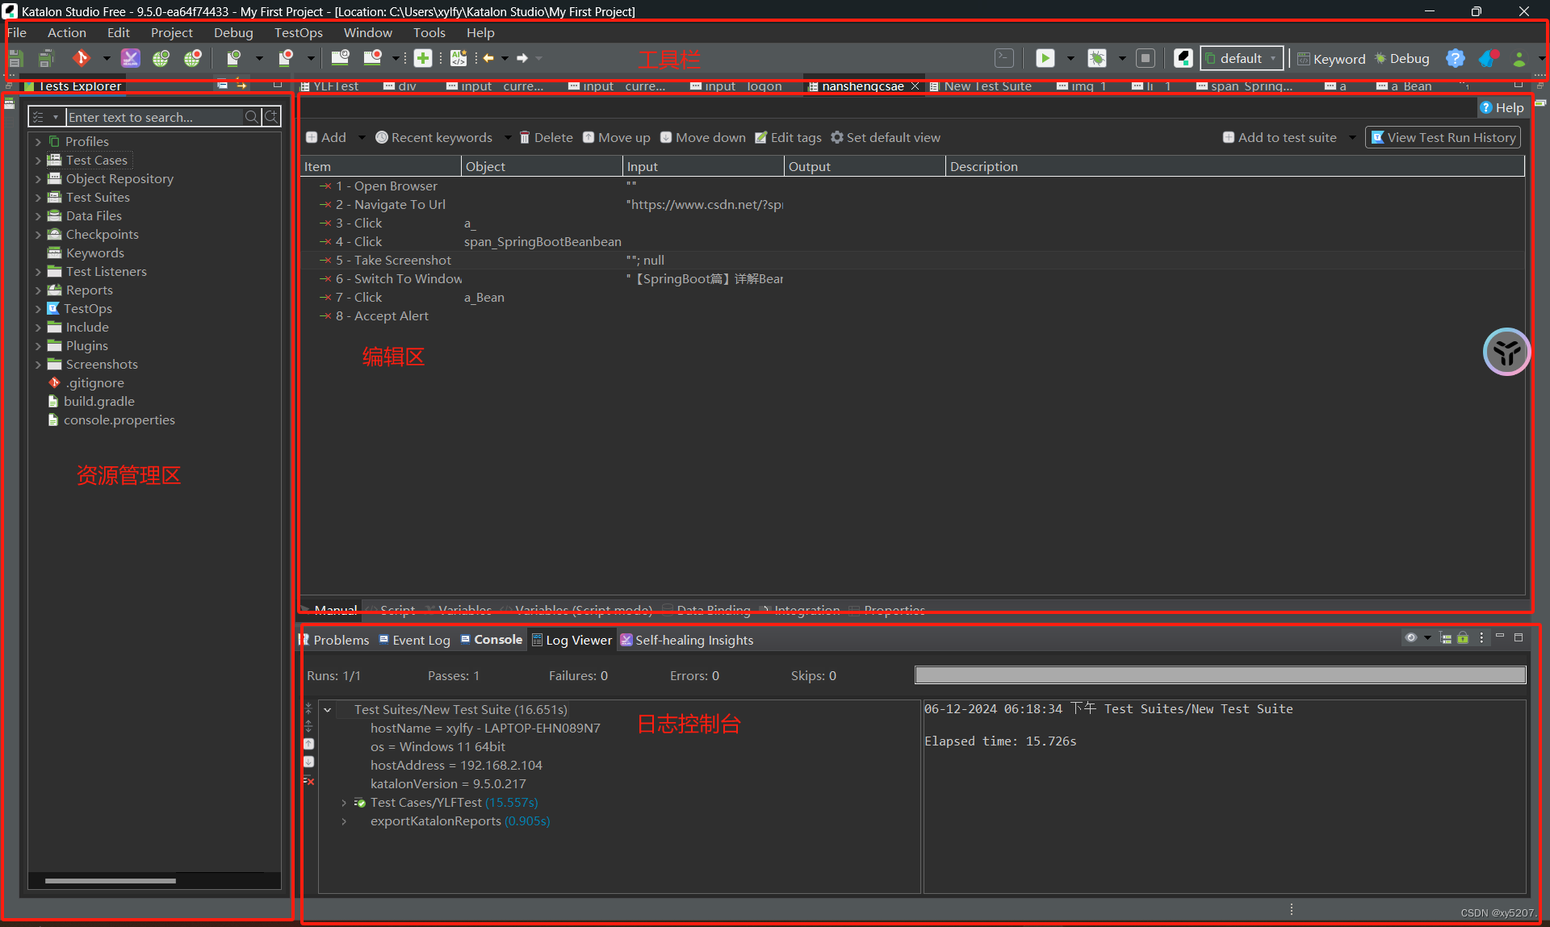Image resolution: width=1550 pixels, height=927 pixels.
Task: Toggle the scroll lock green padlock
Action: coord(1463,638)
